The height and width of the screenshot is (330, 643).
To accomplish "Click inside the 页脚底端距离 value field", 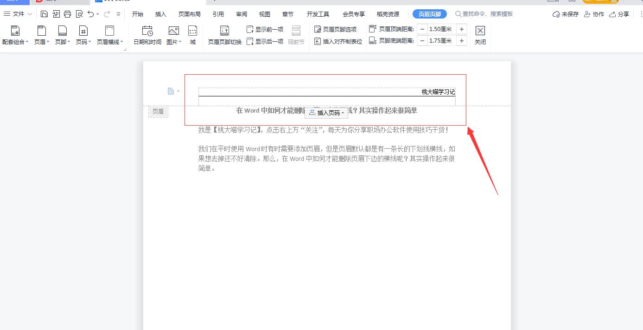I will [439, 40].
